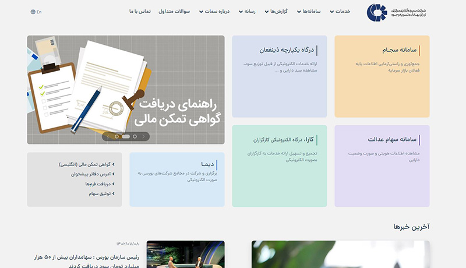The height and width of the screenshot is (268, 466).
Task: Open the کارا درگاه الکترونیکی کارگزاران card
Action: point(280,166)
